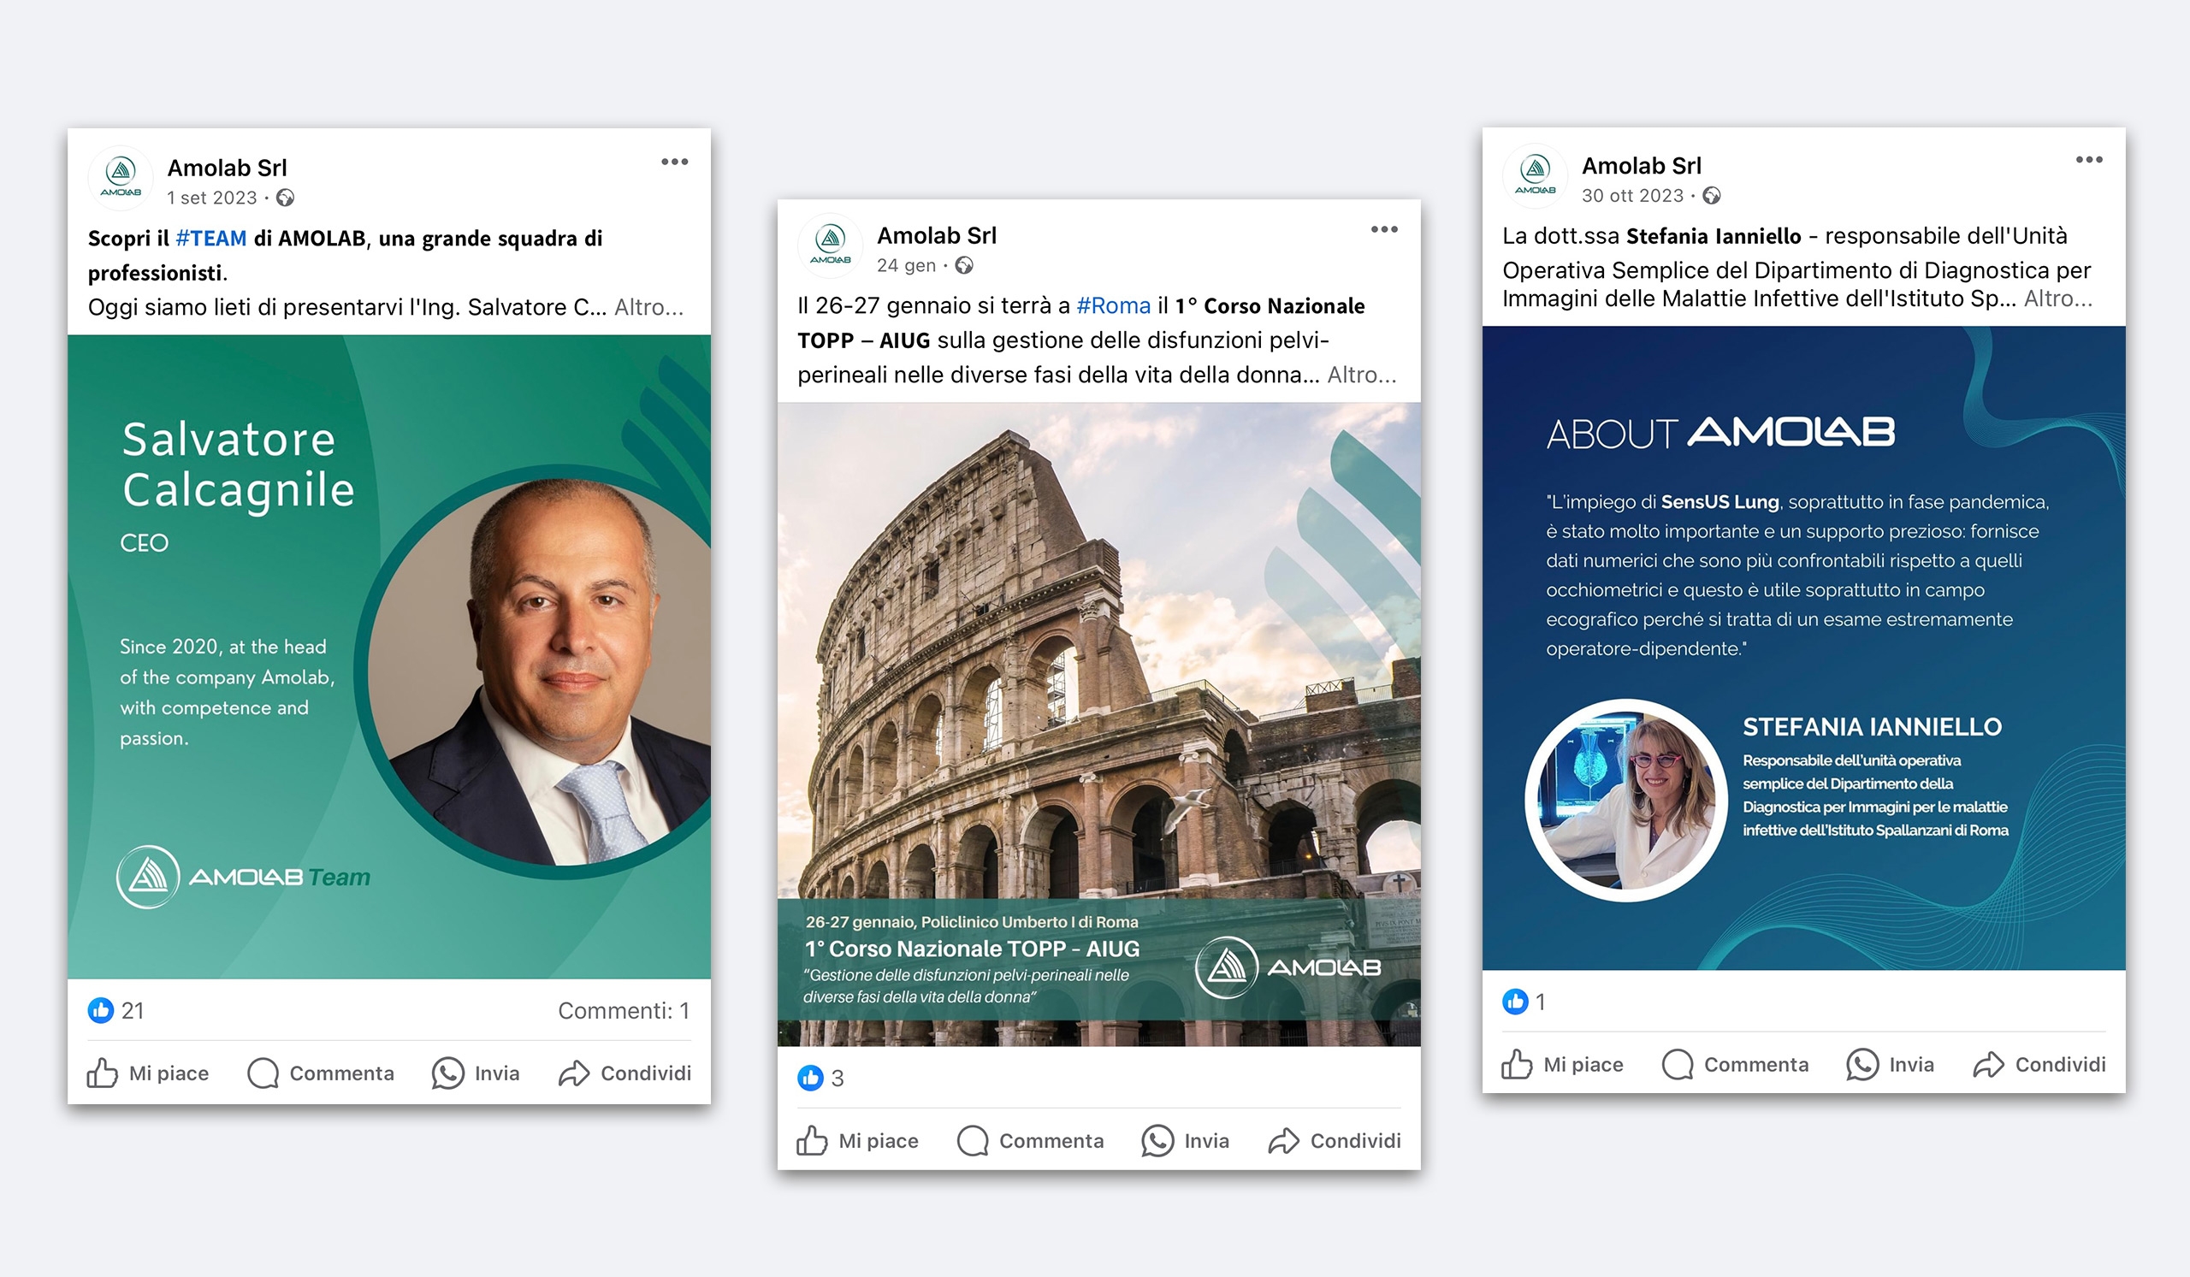2190x1277 pixels.
Task: Open the Colosseum course image
Action: tap(1098, 724)
